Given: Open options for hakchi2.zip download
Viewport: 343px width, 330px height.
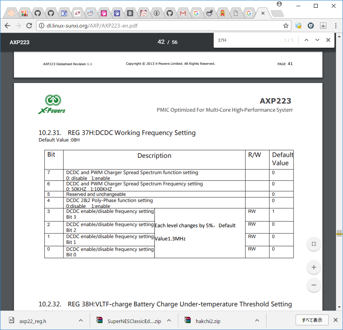Looking at the screenshot, I should tap(257, 320).
